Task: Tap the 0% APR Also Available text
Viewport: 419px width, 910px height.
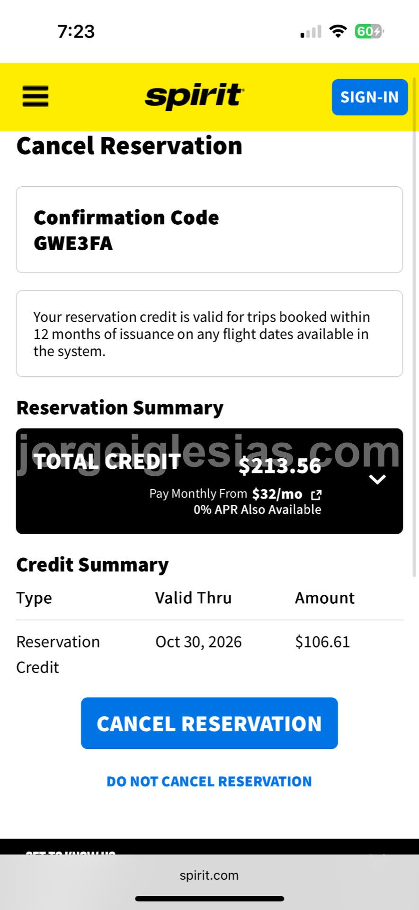Action: point(257,510)
